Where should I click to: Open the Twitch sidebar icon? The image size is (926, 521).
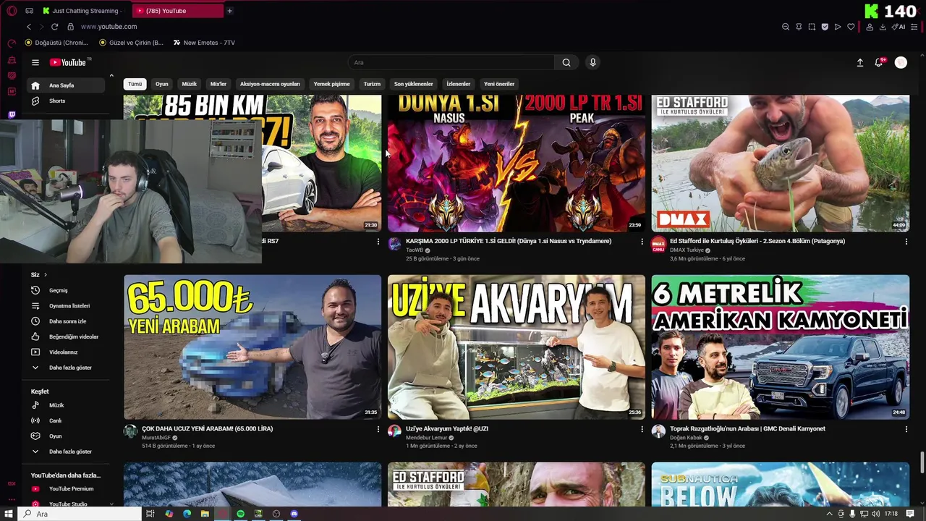12,114
